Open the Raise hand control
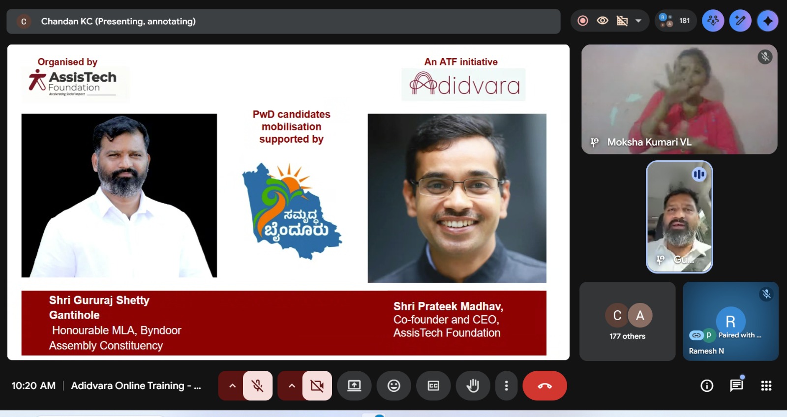The height and width of the screenshot is (417, 787). pyautogui.click(x=473, y=386)
